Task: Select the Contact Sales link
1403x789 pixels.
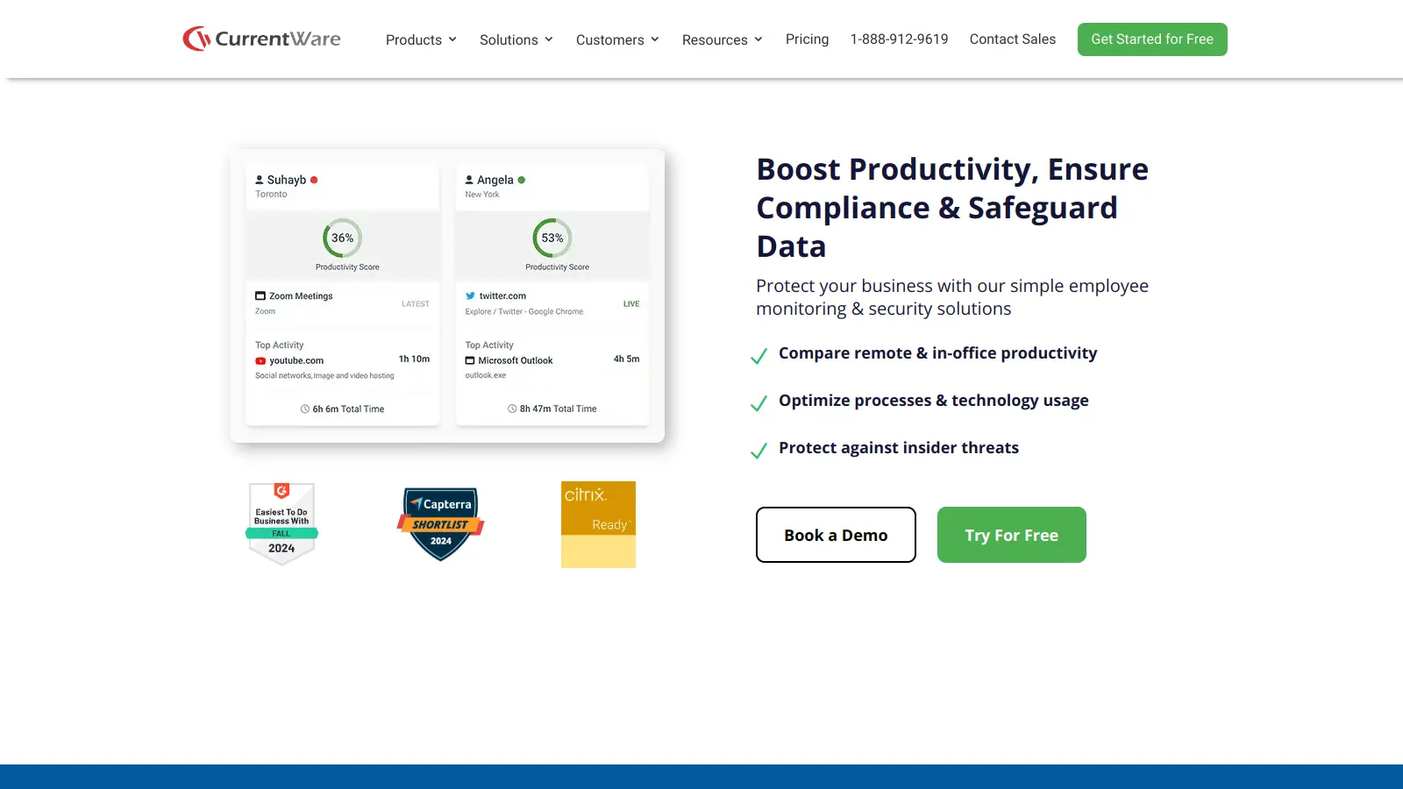Action: pos(1012,39)
